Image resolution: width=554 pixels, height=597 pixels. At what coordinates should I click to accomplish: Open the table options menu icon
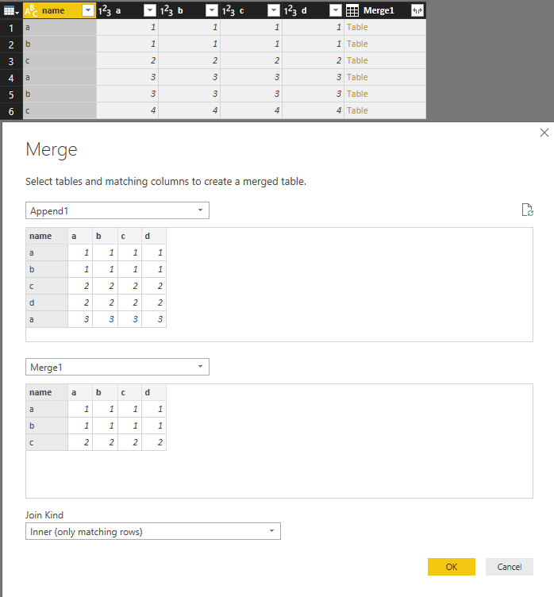[x=11, y=10]
